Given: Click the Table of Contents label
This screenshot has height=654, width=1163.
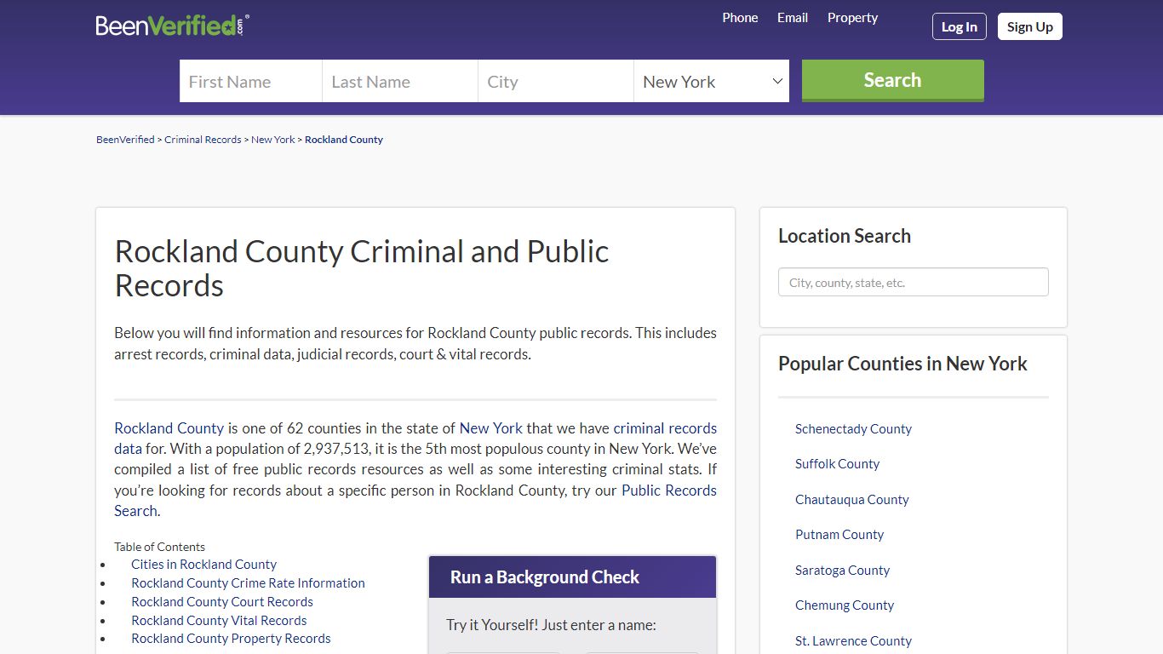Looking at the screenshot, I should coord(160,547).
